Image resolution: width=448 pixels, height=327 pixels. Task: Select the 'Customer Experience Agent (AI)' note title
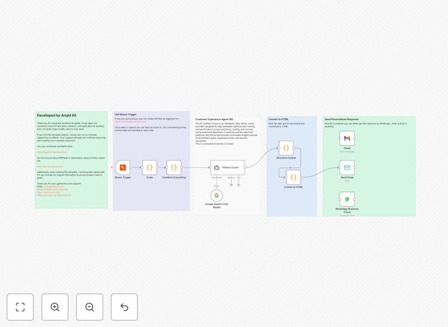coord(214,119)
